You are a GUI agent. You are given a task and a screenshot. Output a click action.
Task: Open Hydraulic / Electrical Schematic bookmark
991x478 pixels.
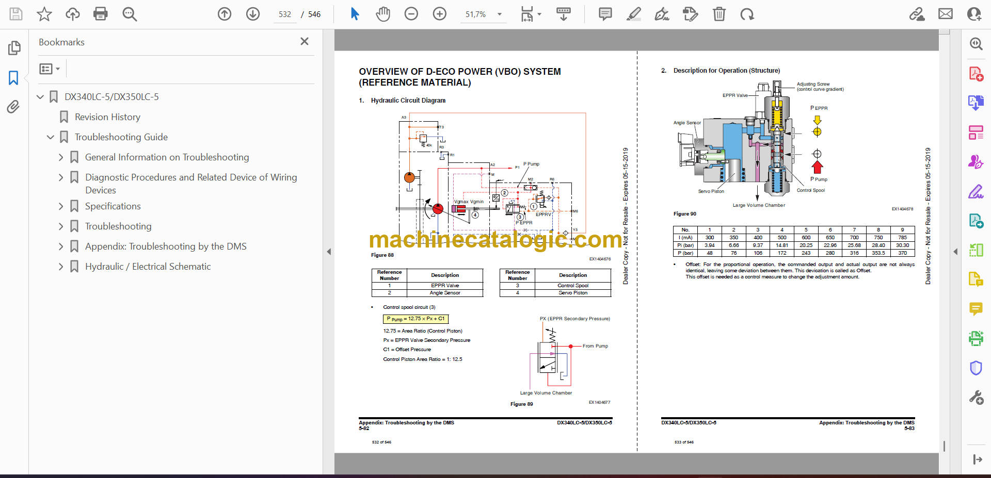point(148,267)
